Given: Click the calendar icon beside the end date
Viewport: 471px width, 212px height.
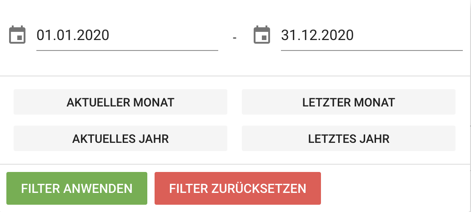Looking at the screenshot, I should point(261,35).
